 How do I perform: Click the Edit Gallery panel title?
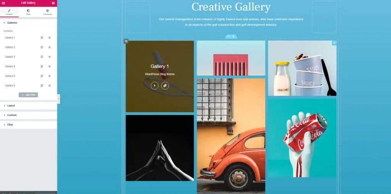28,3
